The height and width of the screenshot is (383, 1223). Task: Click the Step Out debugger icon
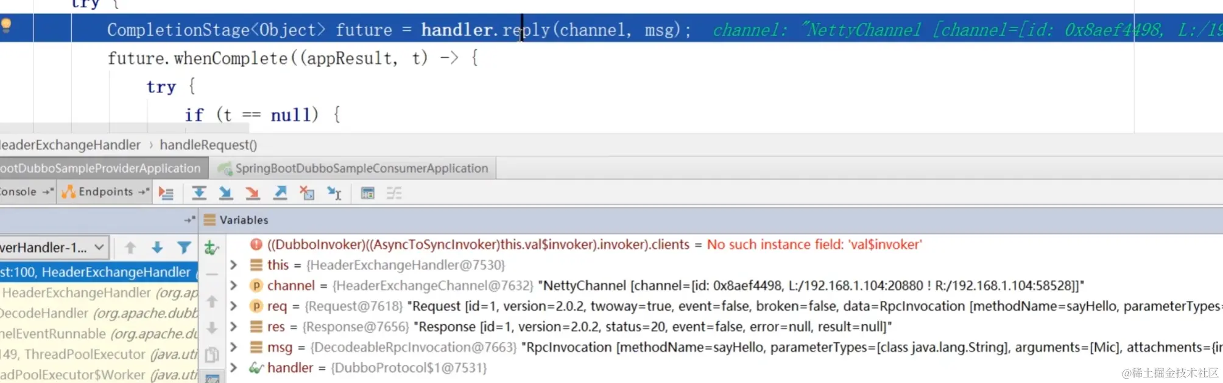click(x=280, y=193)
